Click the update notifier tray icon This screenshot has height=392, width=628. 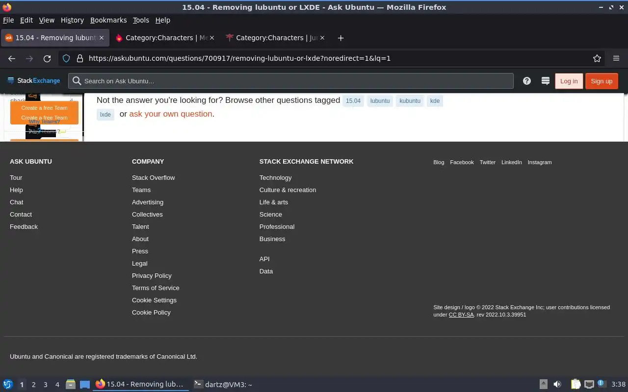(602, 384)
